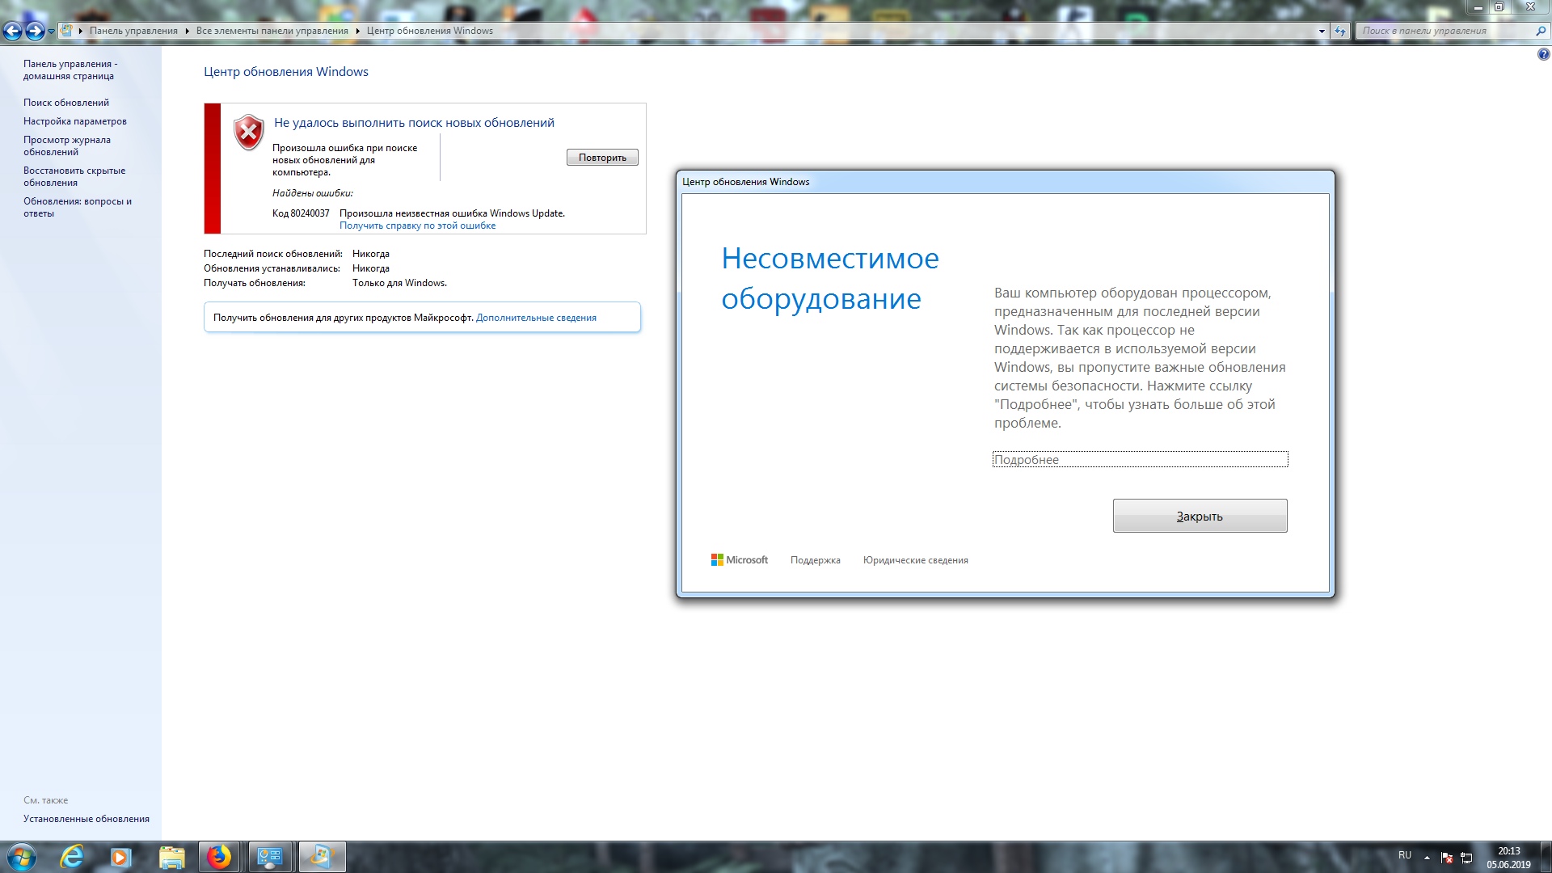Switch to Firefox on the taskbar
Screen dimensions: 1552x873
pos(218,857)
